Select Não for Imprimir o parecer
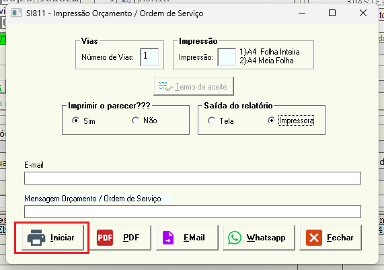Image resolution: width=384 pixels, height=270 pixels. pos(135,121)
